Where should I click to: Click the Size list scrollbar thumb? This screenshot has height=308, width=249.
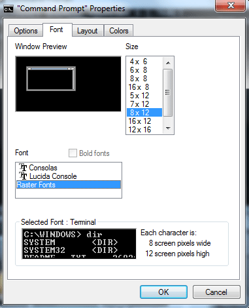[168, 92]
